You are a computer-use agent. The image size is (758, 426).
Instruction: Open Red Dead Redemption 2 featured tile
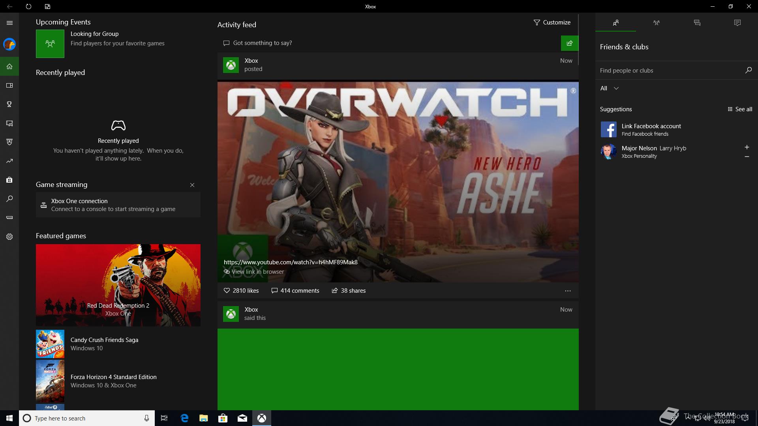(x=118, y=285)
